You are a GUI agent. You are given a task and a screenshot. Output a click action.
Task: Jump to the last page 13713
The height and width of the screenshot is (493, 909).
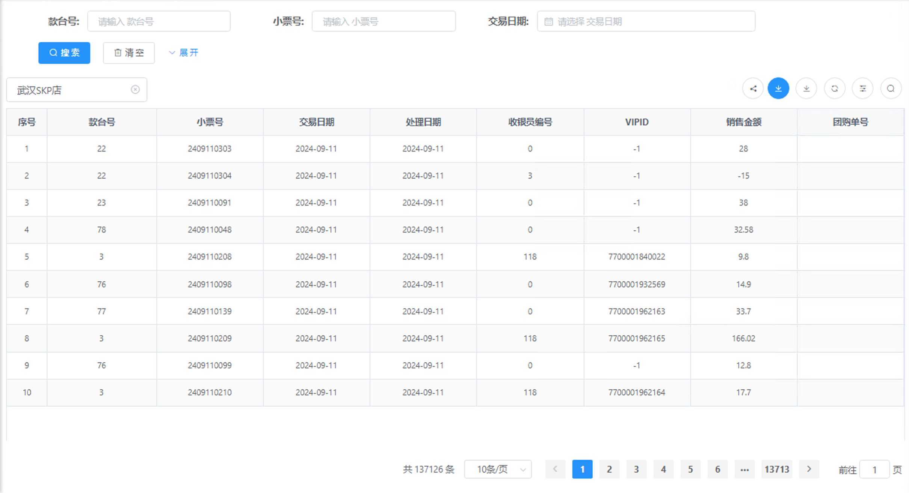tap(777, 469)
